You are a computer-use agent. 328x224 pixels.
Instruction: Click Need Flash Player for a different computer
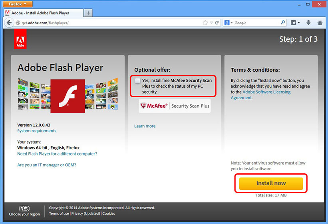(x=57, y=154)
